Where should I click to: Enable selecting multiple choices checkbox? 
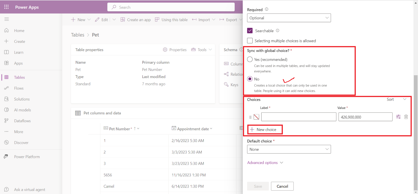point(250,41)
